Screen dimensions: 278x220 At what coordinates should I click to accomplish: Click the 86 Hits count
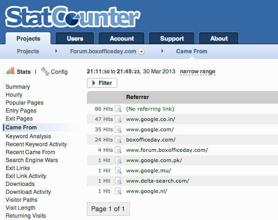(x=104, y=109)
